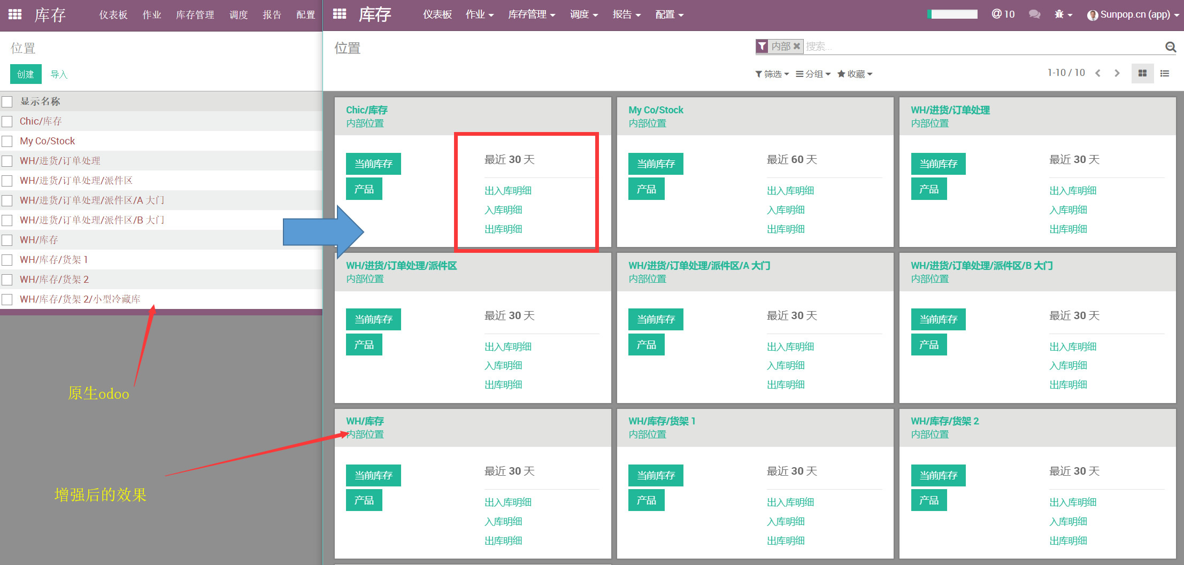Open 出入库明细 link on My Co/Stock card

[790, 190]
